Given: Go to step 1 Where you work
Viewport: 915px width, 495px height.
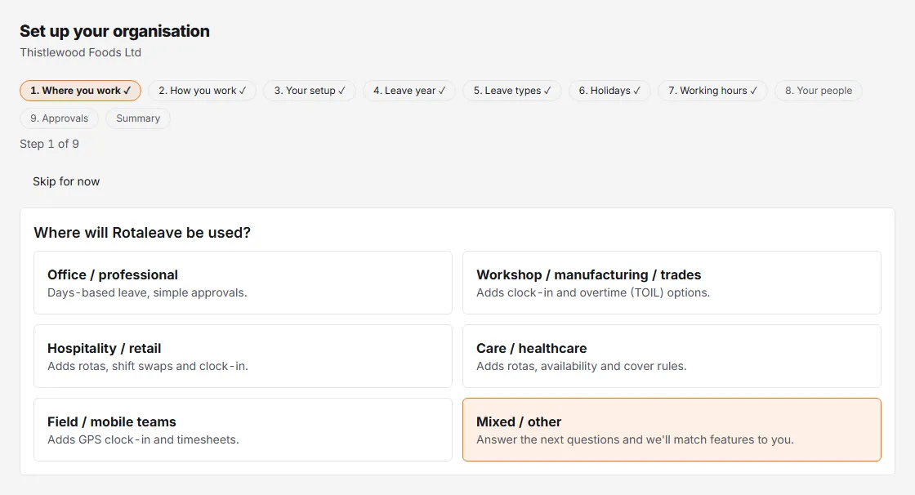Looking at the screenshot, I should click(81, 91).
